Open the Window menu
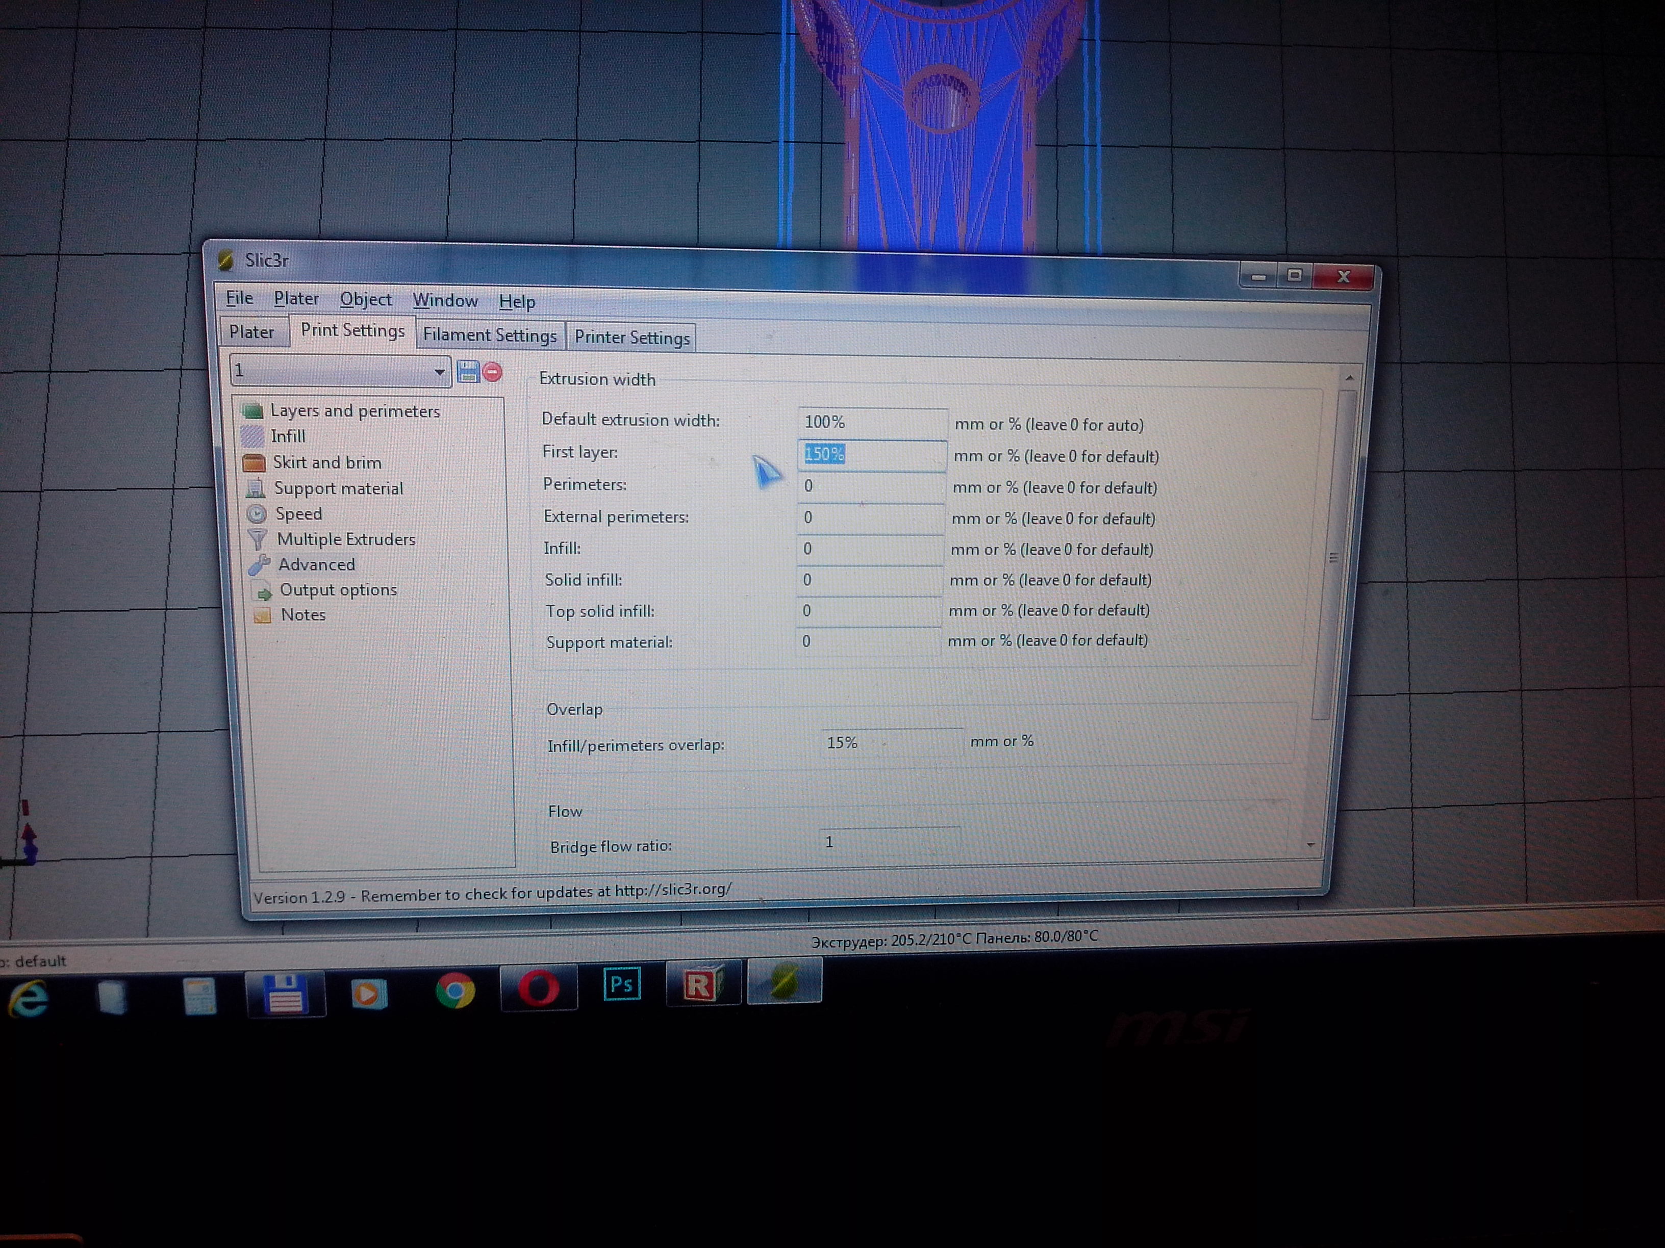The height and width of the screenshot is (1248, 1665). tap(445, 301)
